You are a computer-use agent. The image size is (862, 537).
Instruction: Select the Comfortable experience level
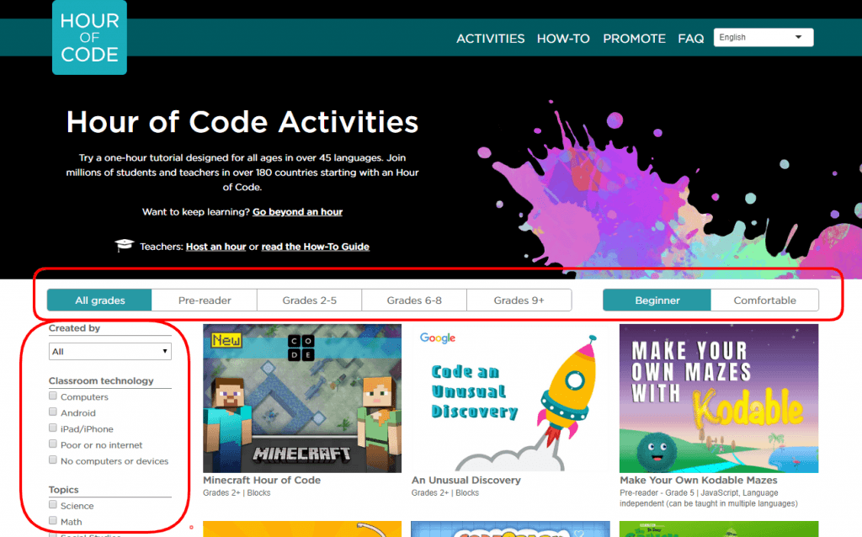pos(764,300)
